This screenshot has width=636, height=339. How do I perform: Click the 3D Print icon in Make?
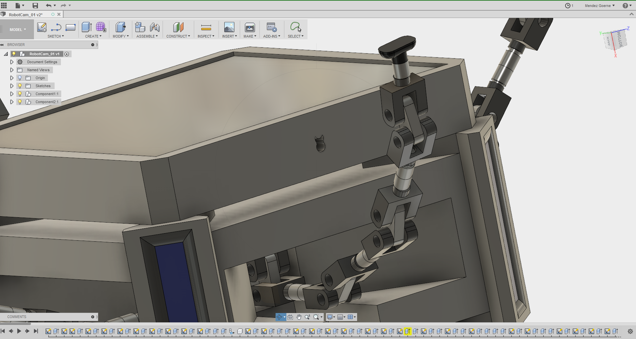(x=250, y=27)
